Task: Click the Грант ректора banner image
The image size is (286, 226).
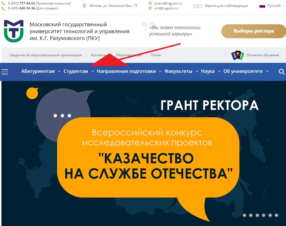Action: [143, 151]
